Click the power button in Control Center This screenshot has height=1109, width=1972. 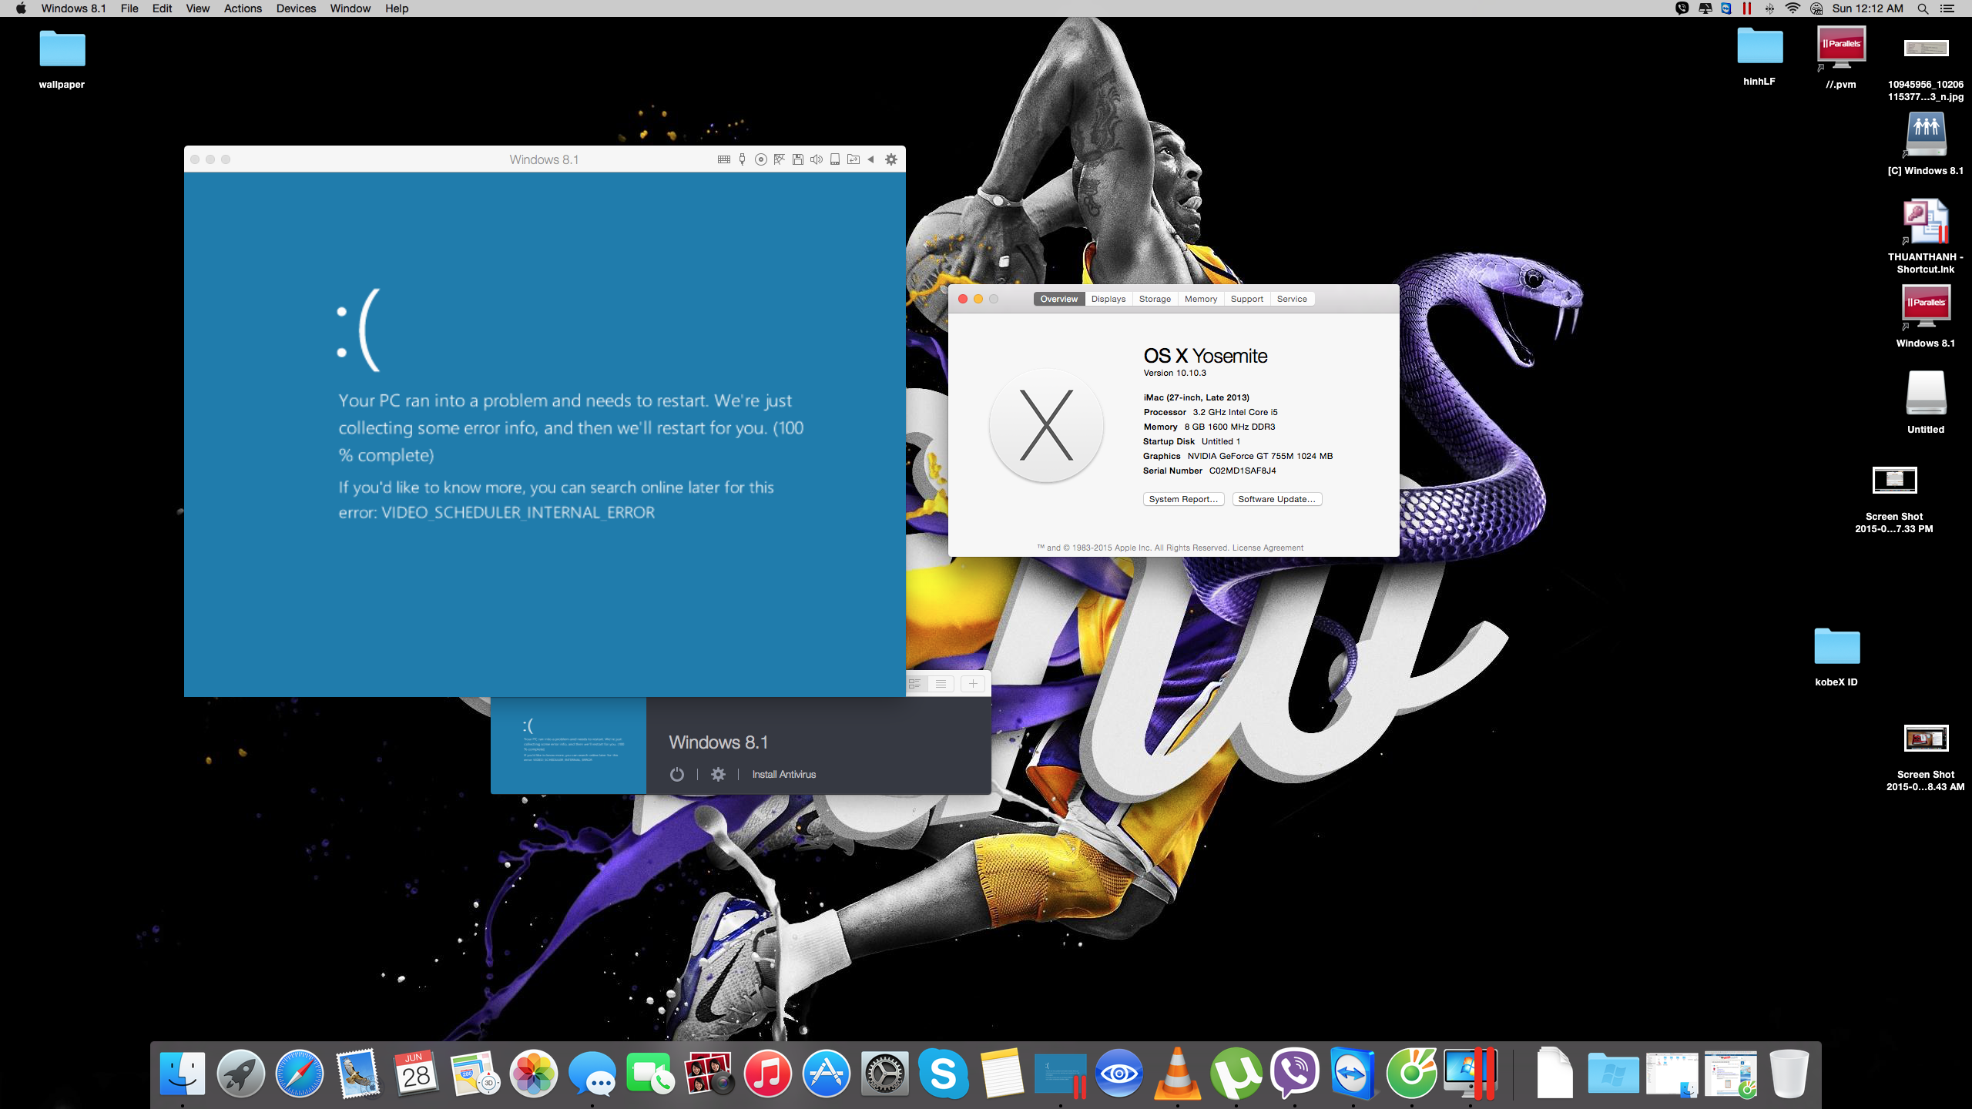click(x=676, y=774)
